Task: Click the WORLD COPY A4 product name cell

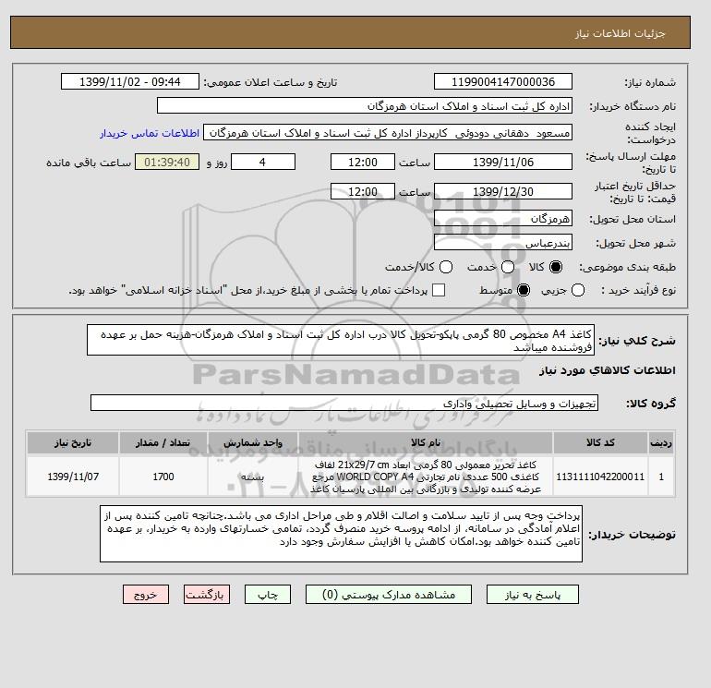Action: point(426,477)
